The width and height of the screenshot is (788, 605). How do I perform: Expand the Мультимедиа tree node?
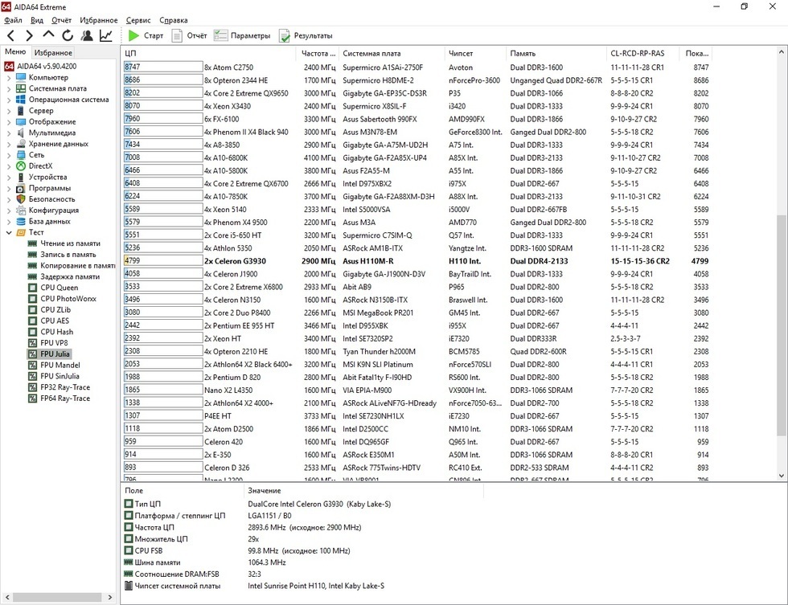(9, 133)
